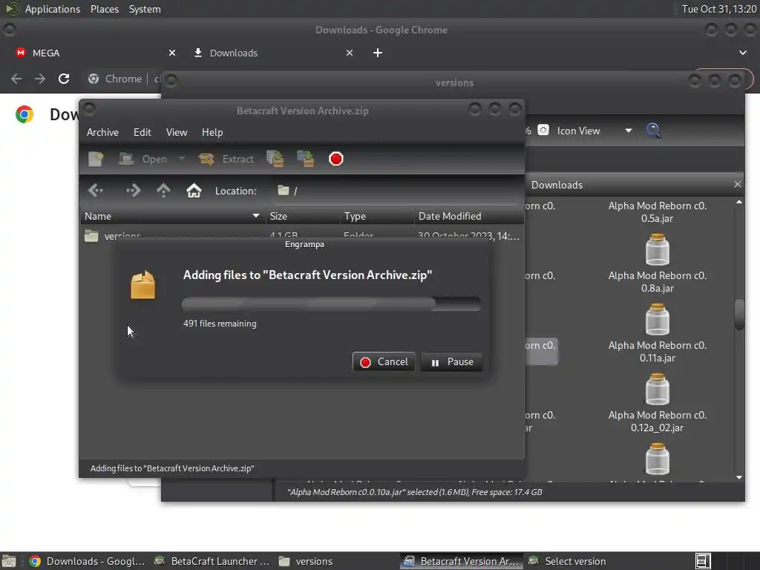Click the file manager vertical scrollbar
760x570 pixels.
[x=739, y=315]
